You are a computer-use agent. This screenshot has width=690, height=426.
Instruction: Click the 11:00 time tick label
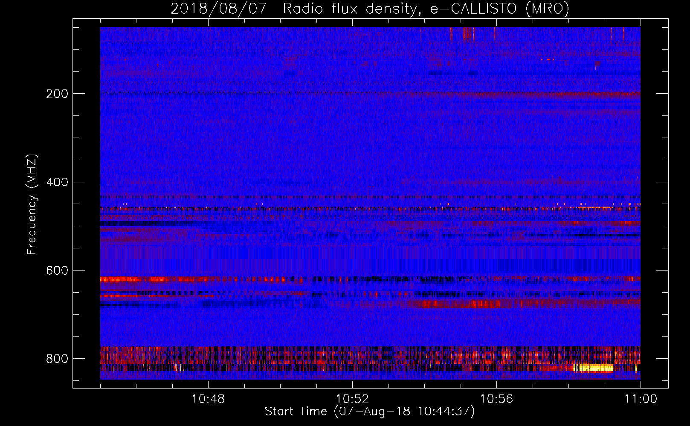pyautogui.click(x=641, y=399)
